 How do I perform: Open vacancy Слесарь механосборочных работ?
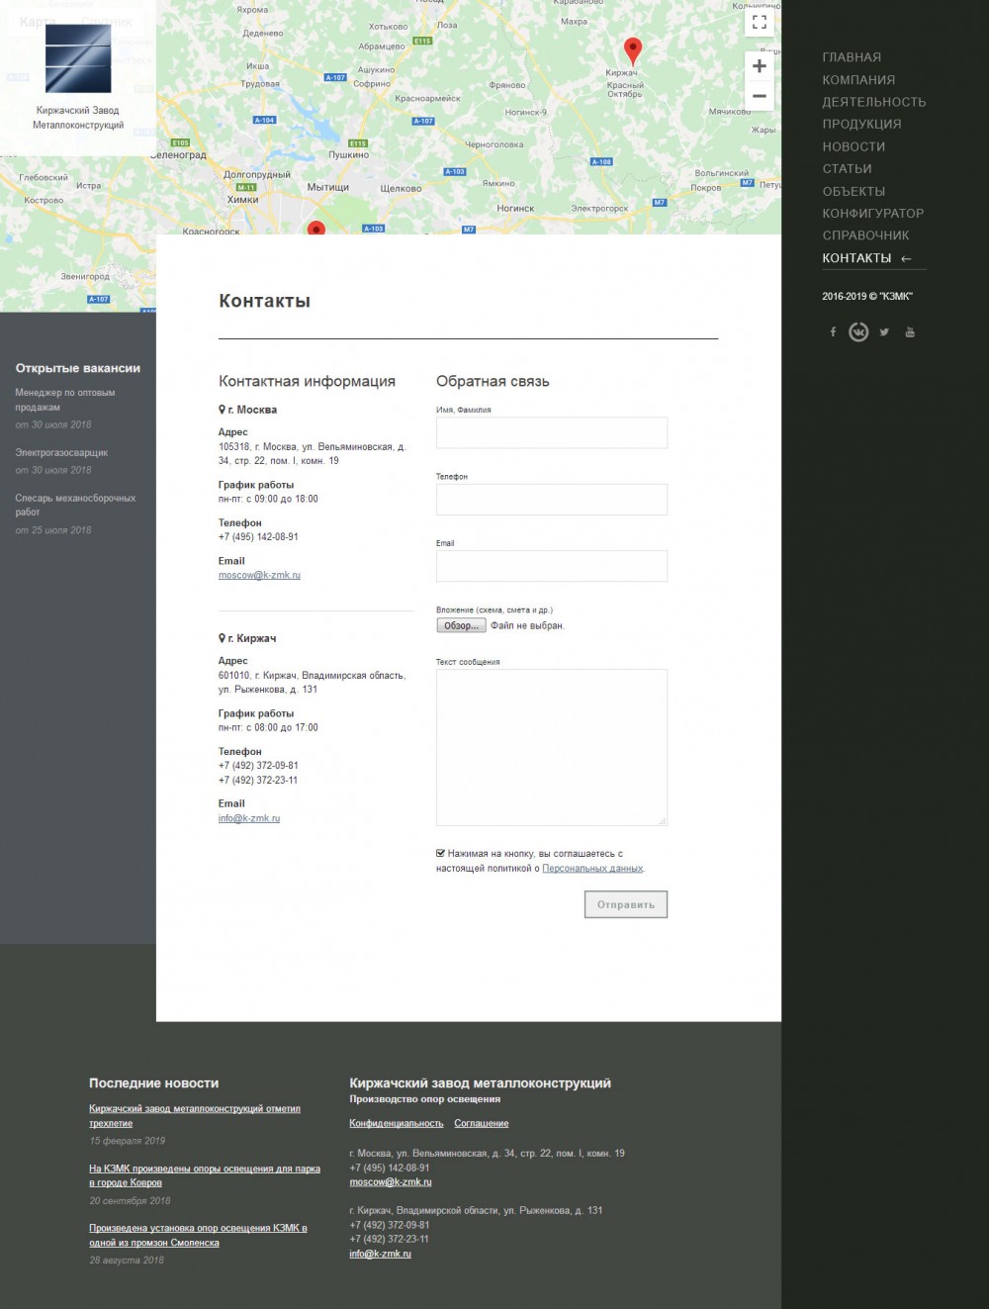coord(75,505)
